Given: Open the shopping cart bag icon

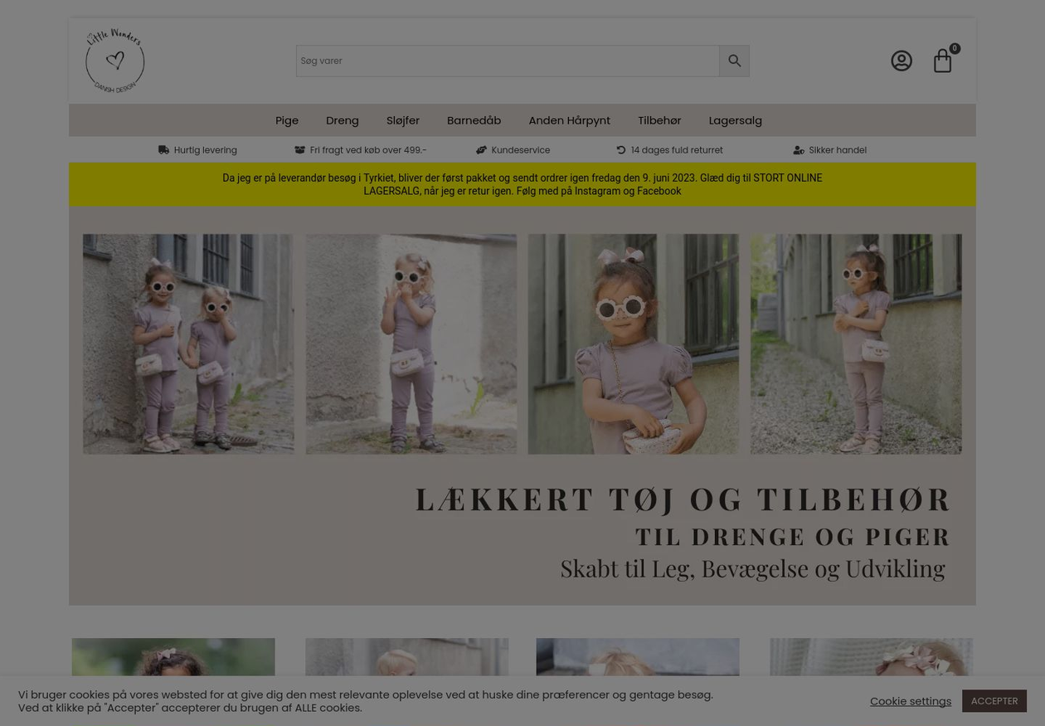Looking at the screenshot, I should tap(941, 61).
